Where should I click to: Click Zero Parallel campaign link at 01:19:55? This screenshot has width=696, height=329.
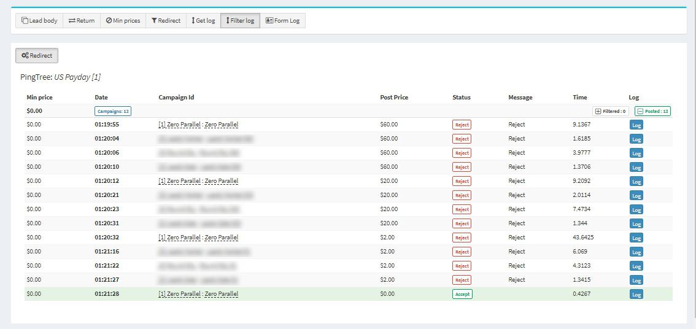point(198,125)
